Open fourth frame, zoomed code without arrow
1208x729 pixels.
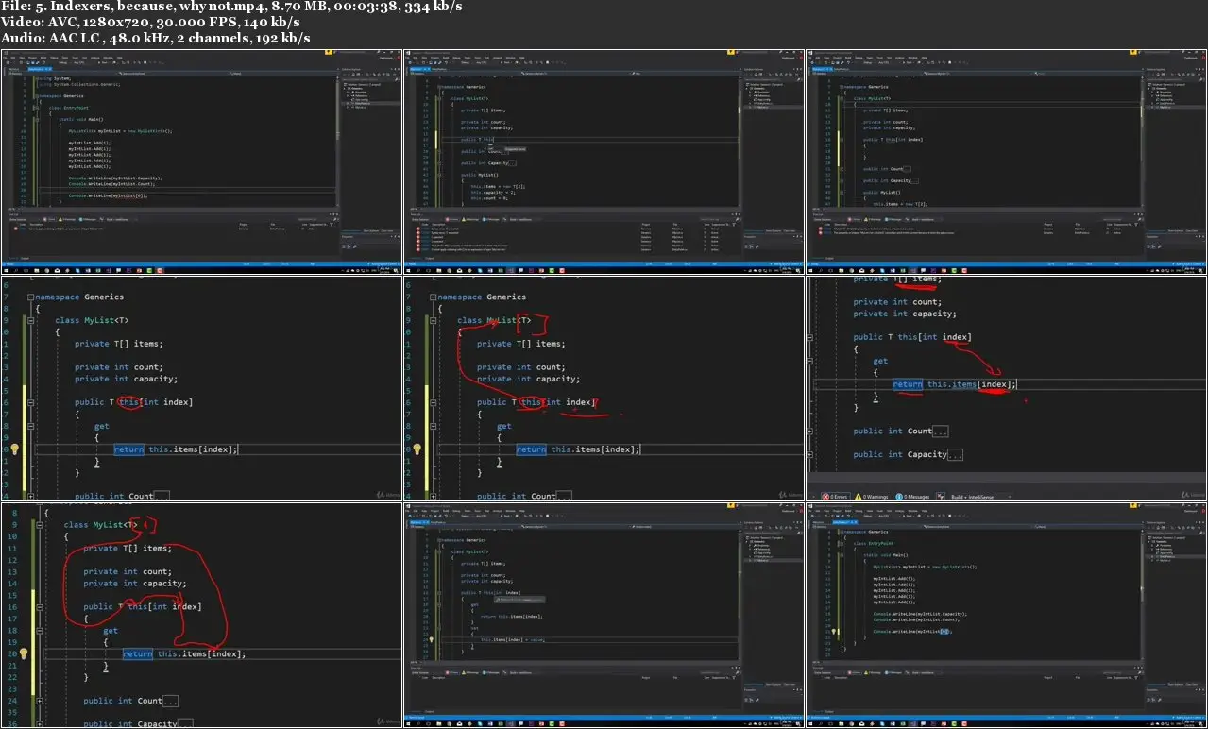click(x=201, y=388)
